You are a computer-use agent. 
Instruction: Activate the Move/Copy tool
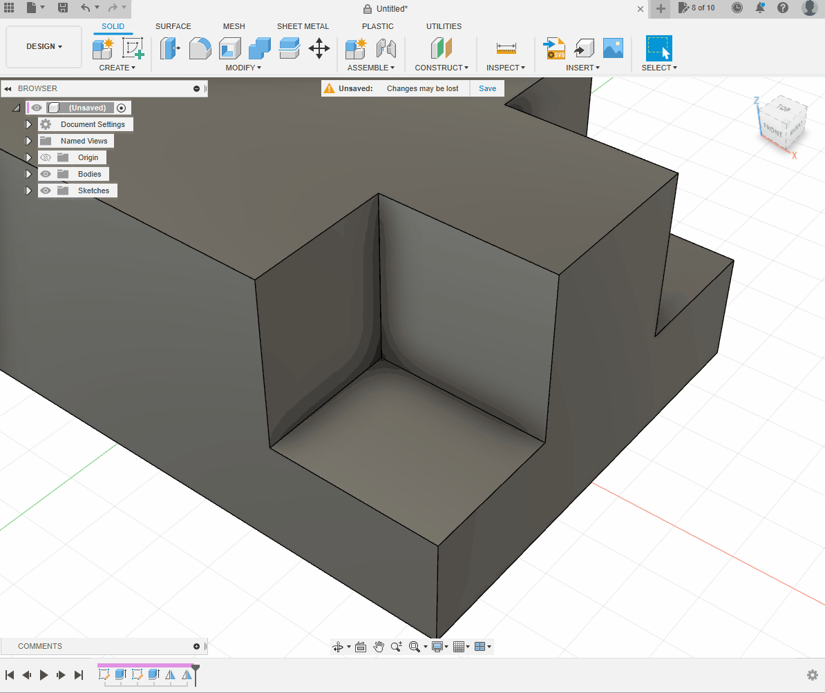(319, 48)
